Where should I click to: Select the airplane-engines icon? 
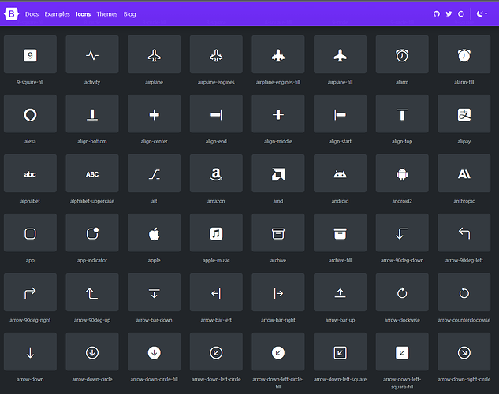(x=216, y=54)
